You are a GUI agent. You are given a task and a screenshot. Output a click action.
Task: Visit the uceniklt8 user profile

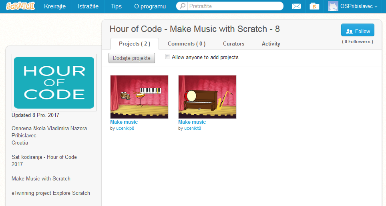[193, 128]
